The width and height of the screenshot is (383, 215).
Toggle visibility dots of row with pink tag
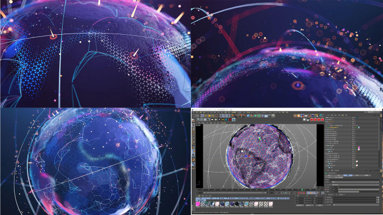(354, 147)
